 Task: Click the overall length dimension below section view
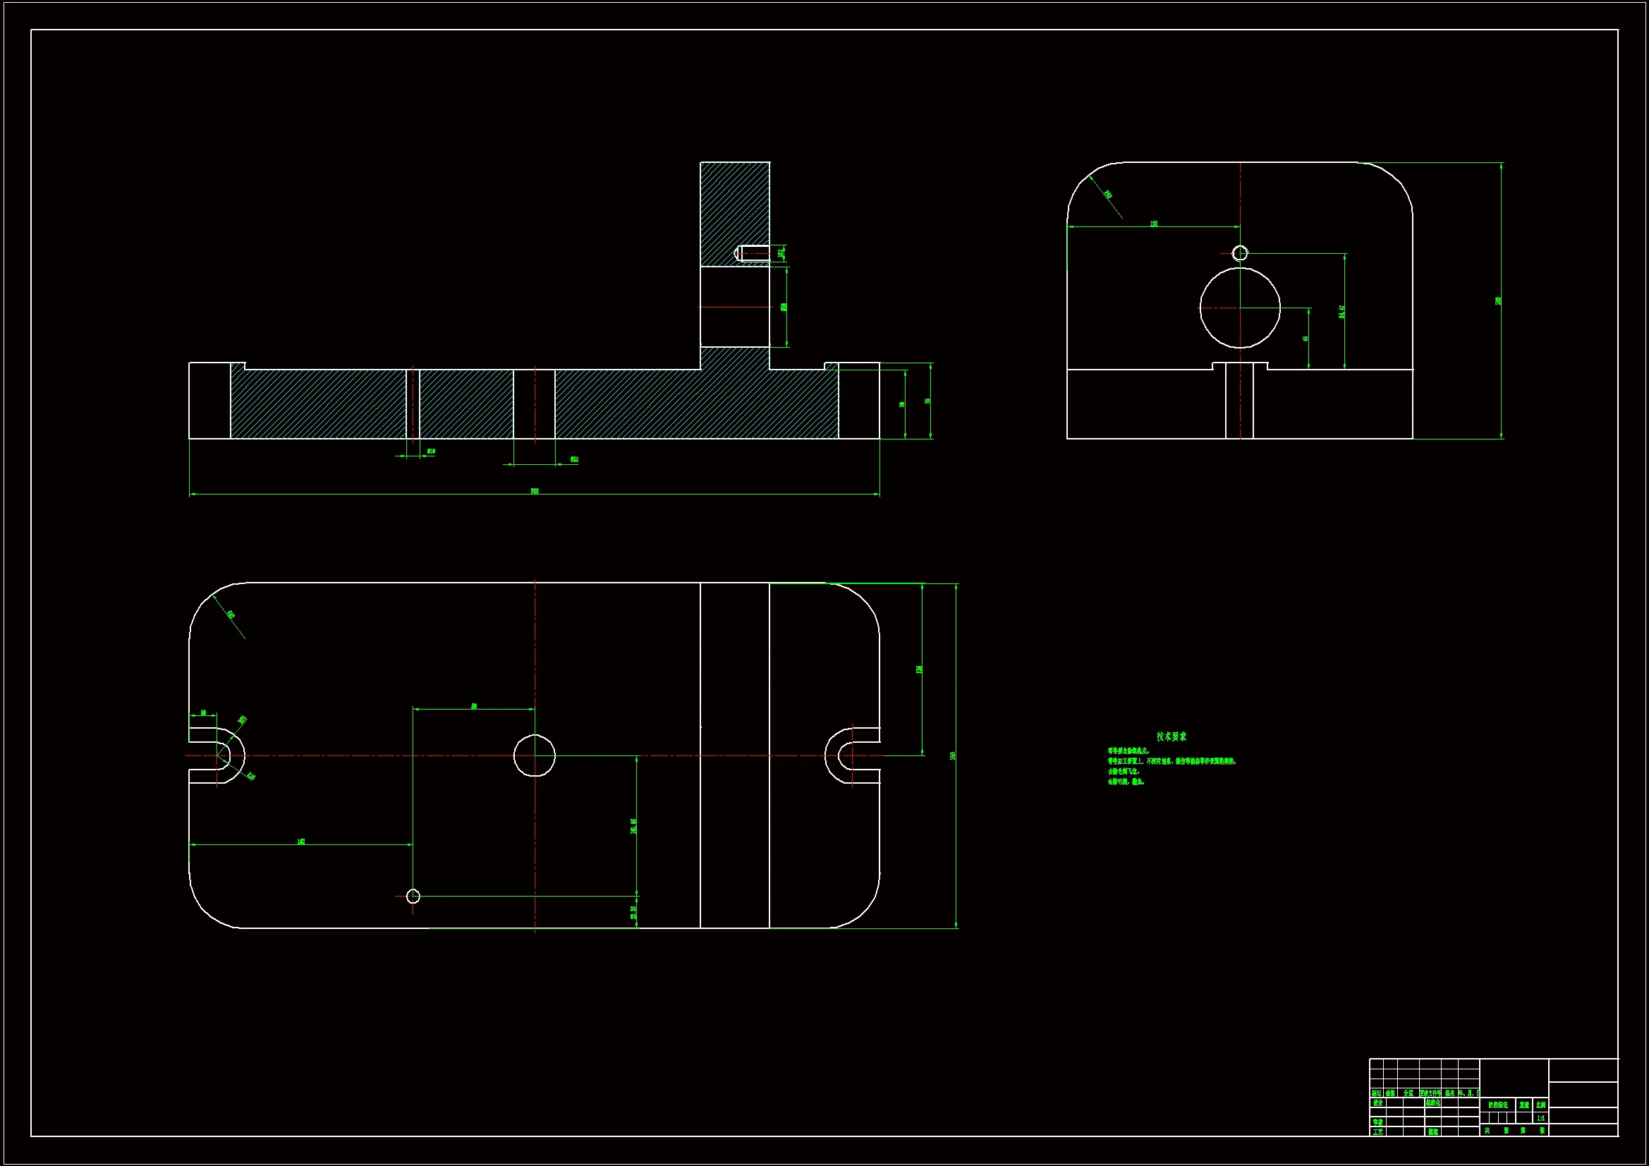(535, 492)
